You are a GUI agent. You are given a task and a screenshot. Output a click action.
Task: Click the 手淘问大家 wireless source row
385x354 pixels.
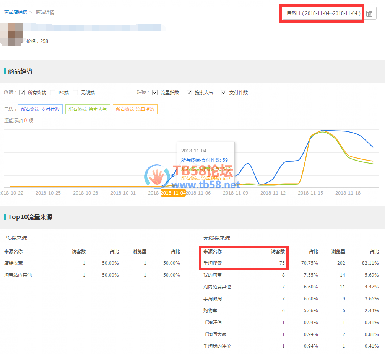pos(291,334)
